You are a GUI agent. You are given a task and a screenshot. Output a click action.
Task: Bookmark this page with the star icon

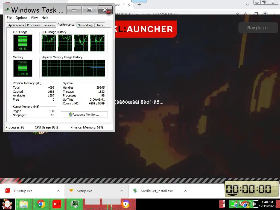(x=246, y=14)
